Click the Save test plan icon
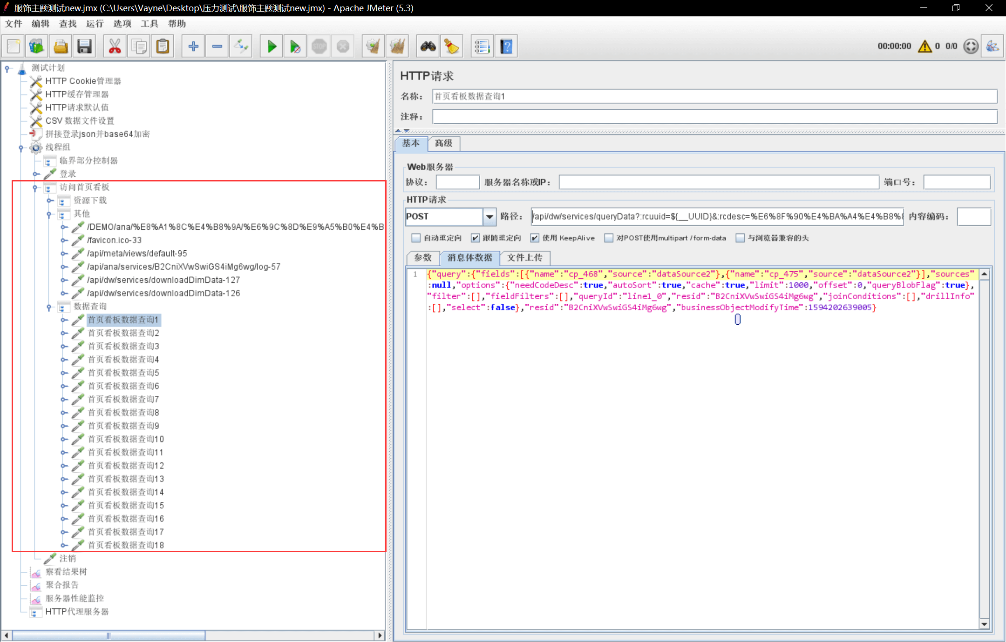The image size is (1006, 642). pos(84,47)
